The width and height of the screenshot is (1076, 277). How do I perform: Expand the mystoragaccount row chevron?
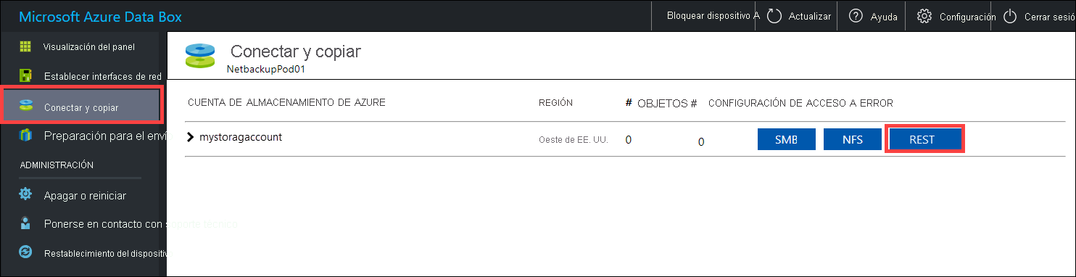coord(191,137)
